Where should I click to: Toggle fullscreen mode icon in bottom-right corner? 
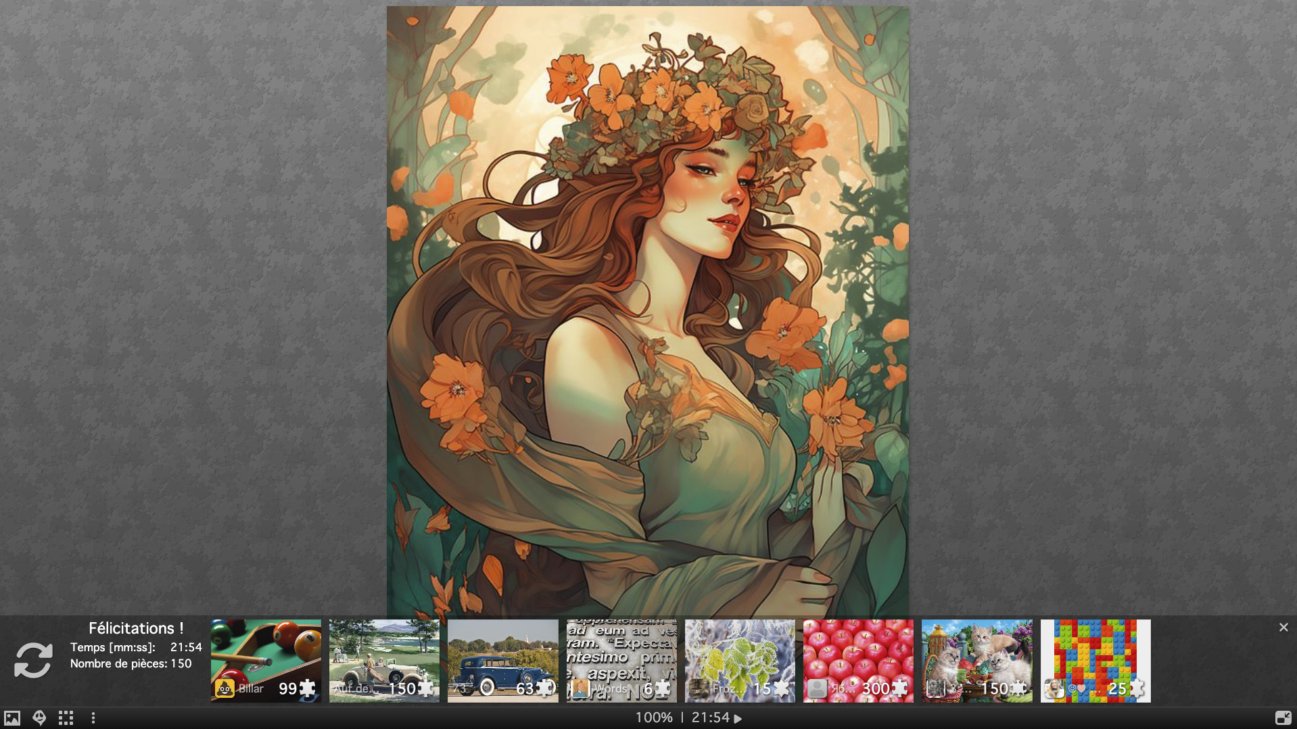tap(1283, 718)
